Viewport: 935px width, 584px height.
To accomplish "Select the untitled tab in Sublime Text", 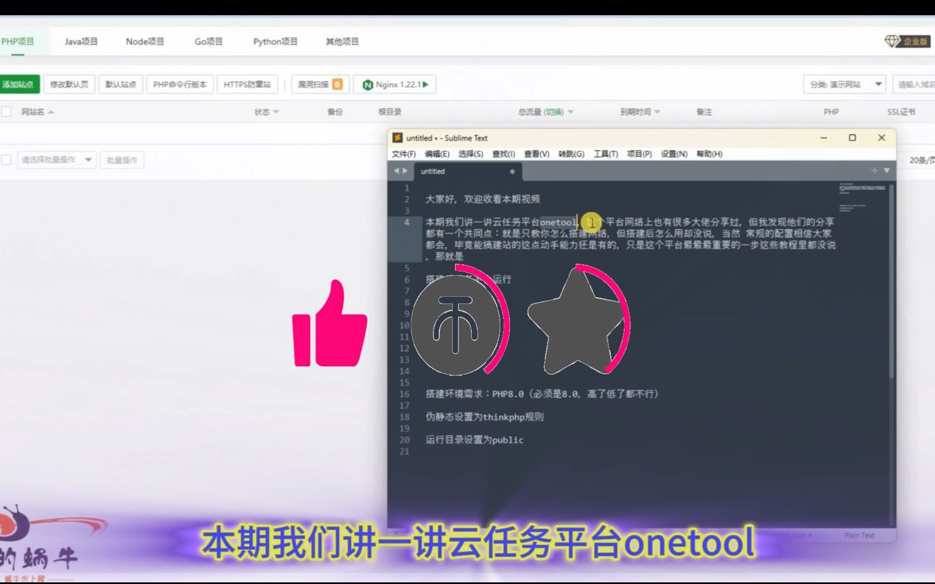I will pyautogui.click(x=468, y=171).
